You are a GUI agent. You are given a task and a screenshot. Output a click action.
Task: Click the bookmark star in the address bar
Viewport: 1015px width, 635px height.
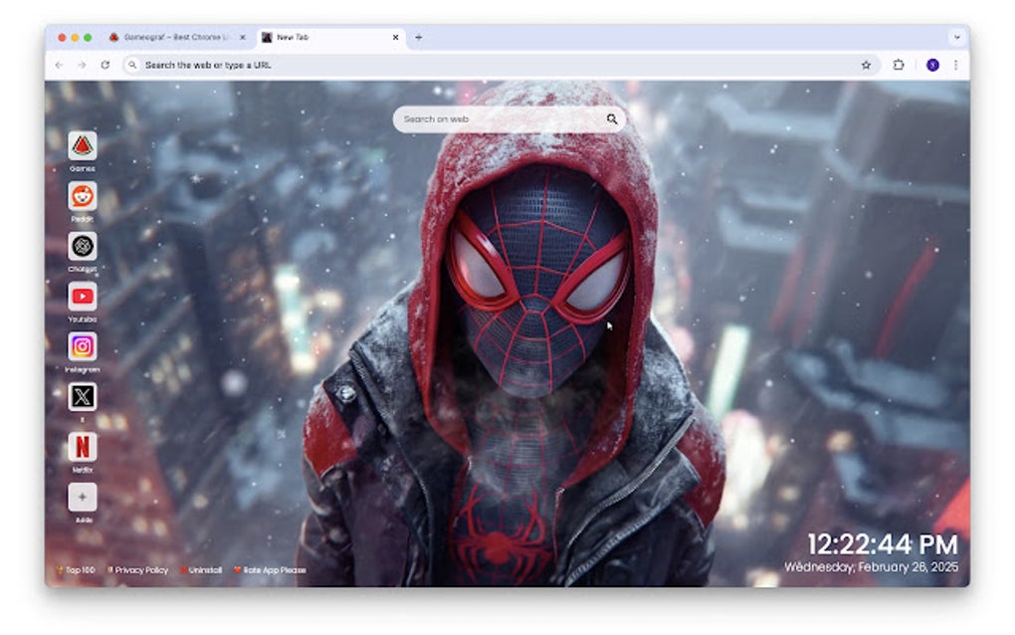click(x=867, y=64)
